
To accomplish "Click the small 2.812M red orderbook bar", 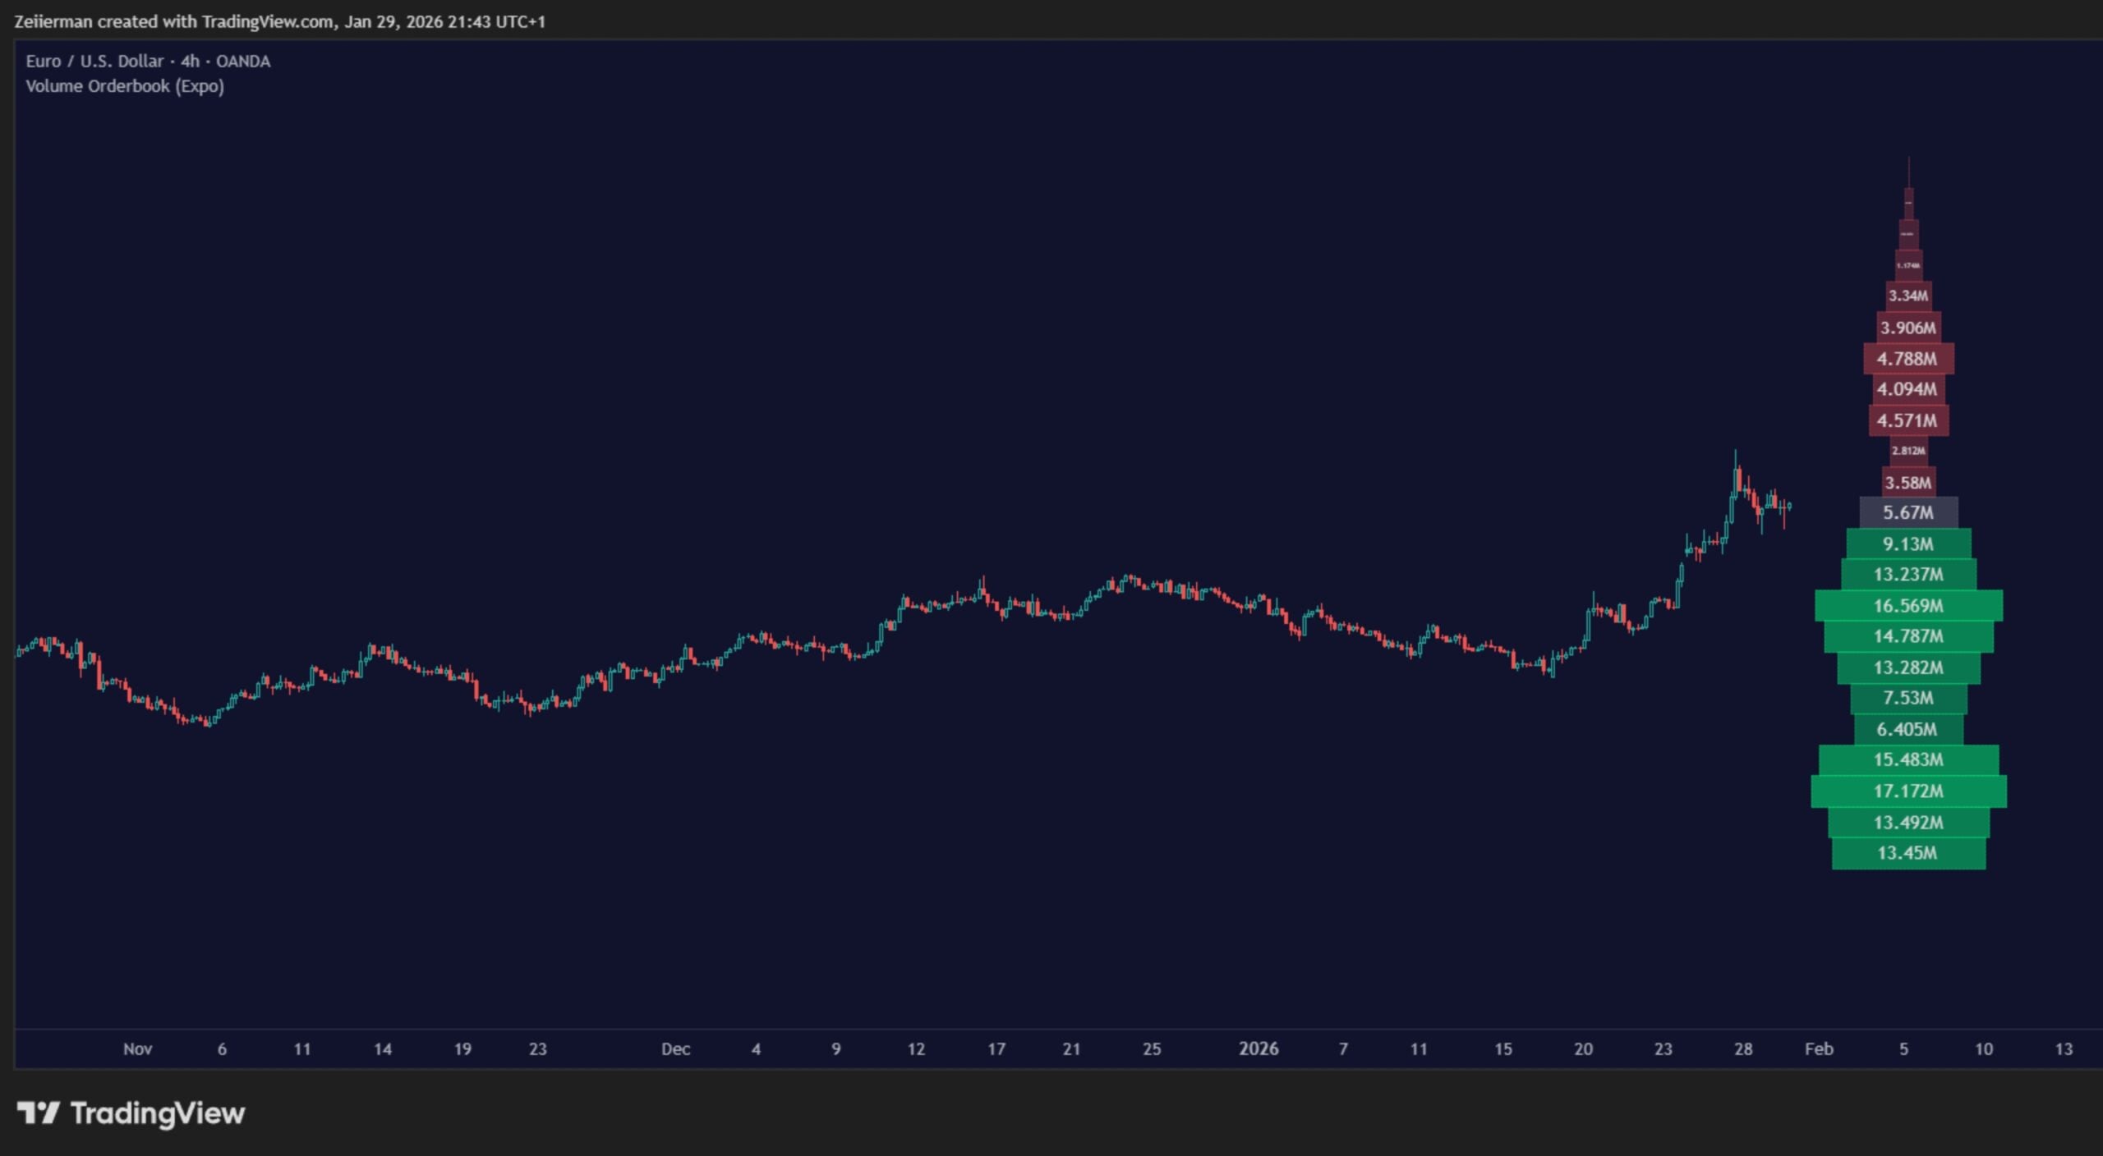I will tap(1908, 451).
